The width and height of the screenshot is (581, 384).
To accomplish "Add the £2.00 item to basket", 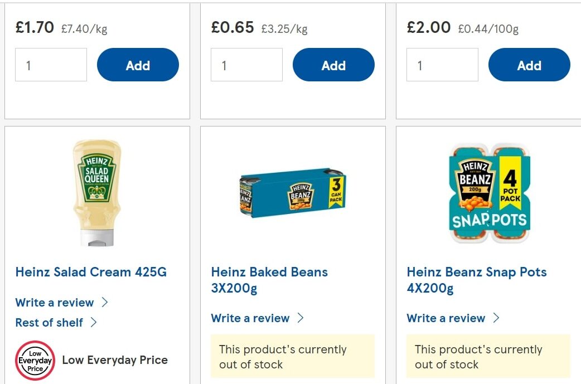I will coord(529,65).
